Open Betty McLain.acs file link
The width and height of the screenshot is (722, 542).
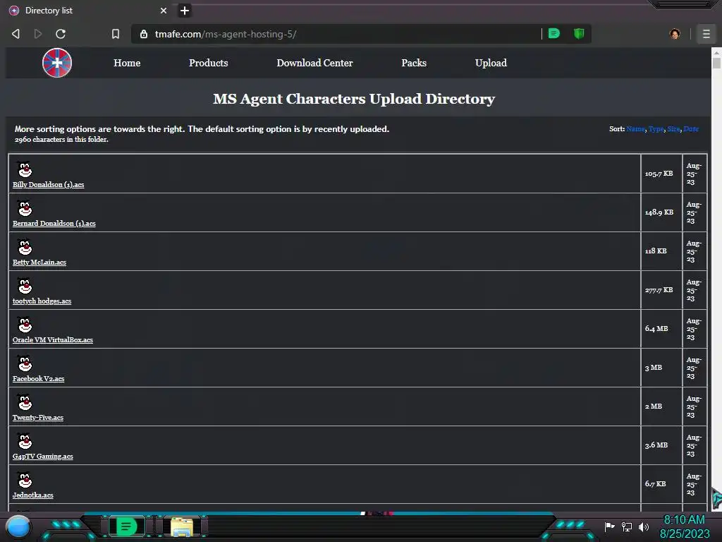(39, 263)
